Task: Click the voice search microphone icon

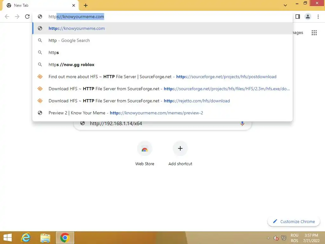Action: point(242,124)
